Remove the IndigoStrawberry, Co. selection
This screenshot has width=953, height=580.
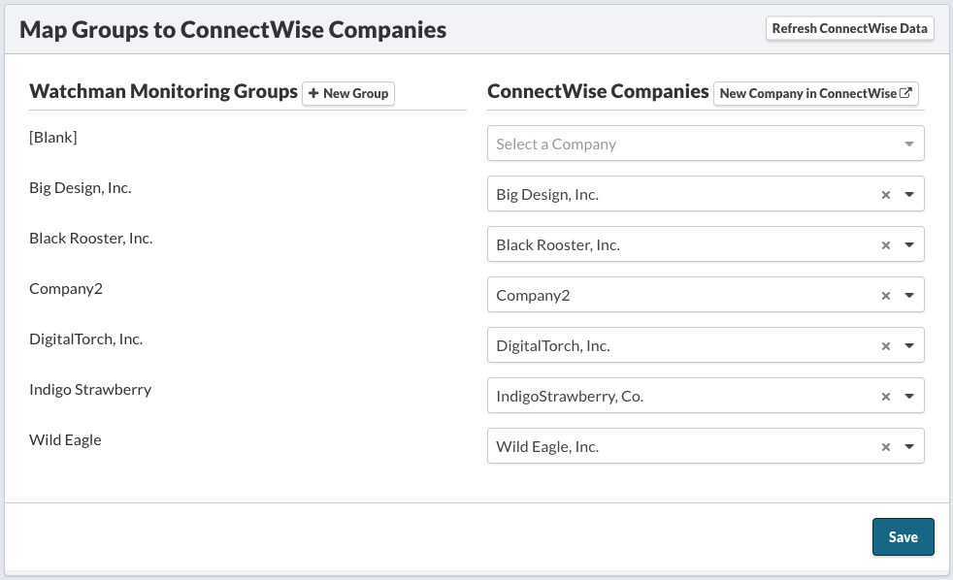click(885, 396)
